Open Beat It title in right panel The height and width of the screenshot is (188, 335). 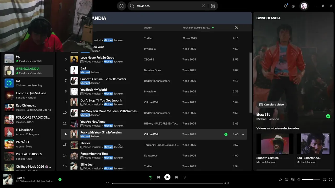(263, 114)
